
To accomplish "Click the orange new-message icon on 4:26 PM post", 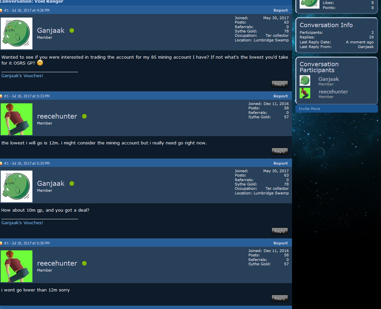I will coord(1,11).
